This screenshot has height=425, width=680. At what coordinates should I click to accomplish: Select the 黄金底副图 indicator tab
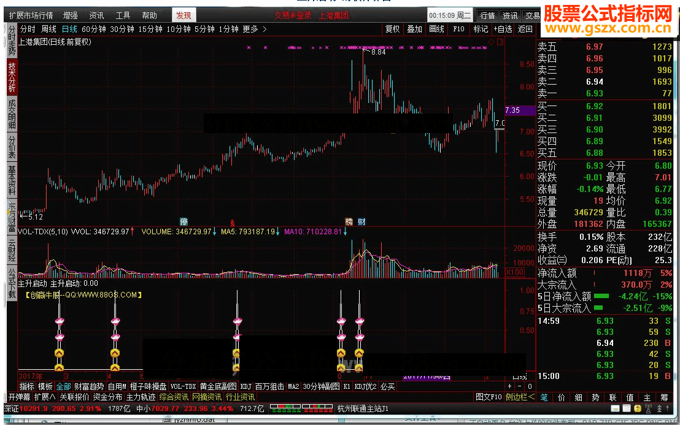click(218, 386)
